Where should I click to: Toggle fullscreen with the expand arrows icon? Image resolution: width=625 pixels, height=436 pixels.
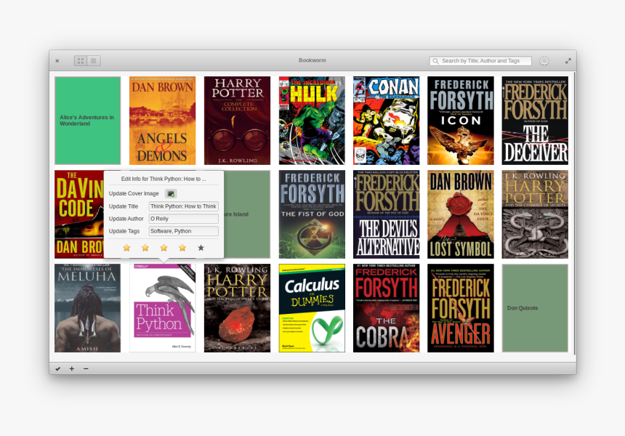(568, 60)
